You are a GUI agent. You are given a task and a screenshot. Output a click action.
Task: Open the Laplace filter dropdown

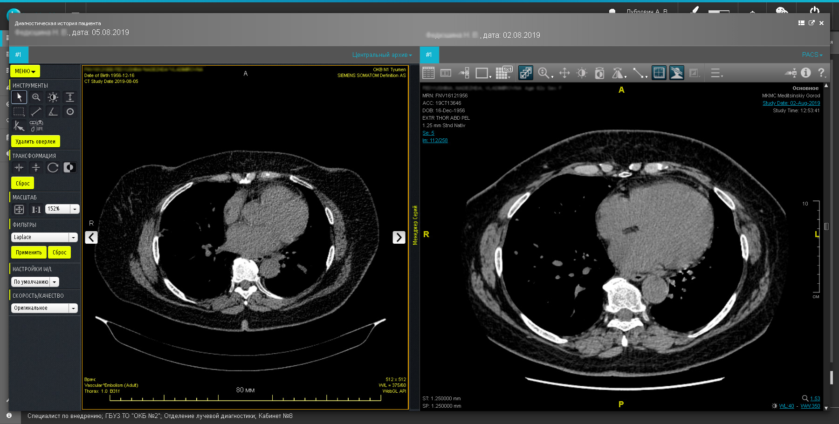[x=73, y=238]
